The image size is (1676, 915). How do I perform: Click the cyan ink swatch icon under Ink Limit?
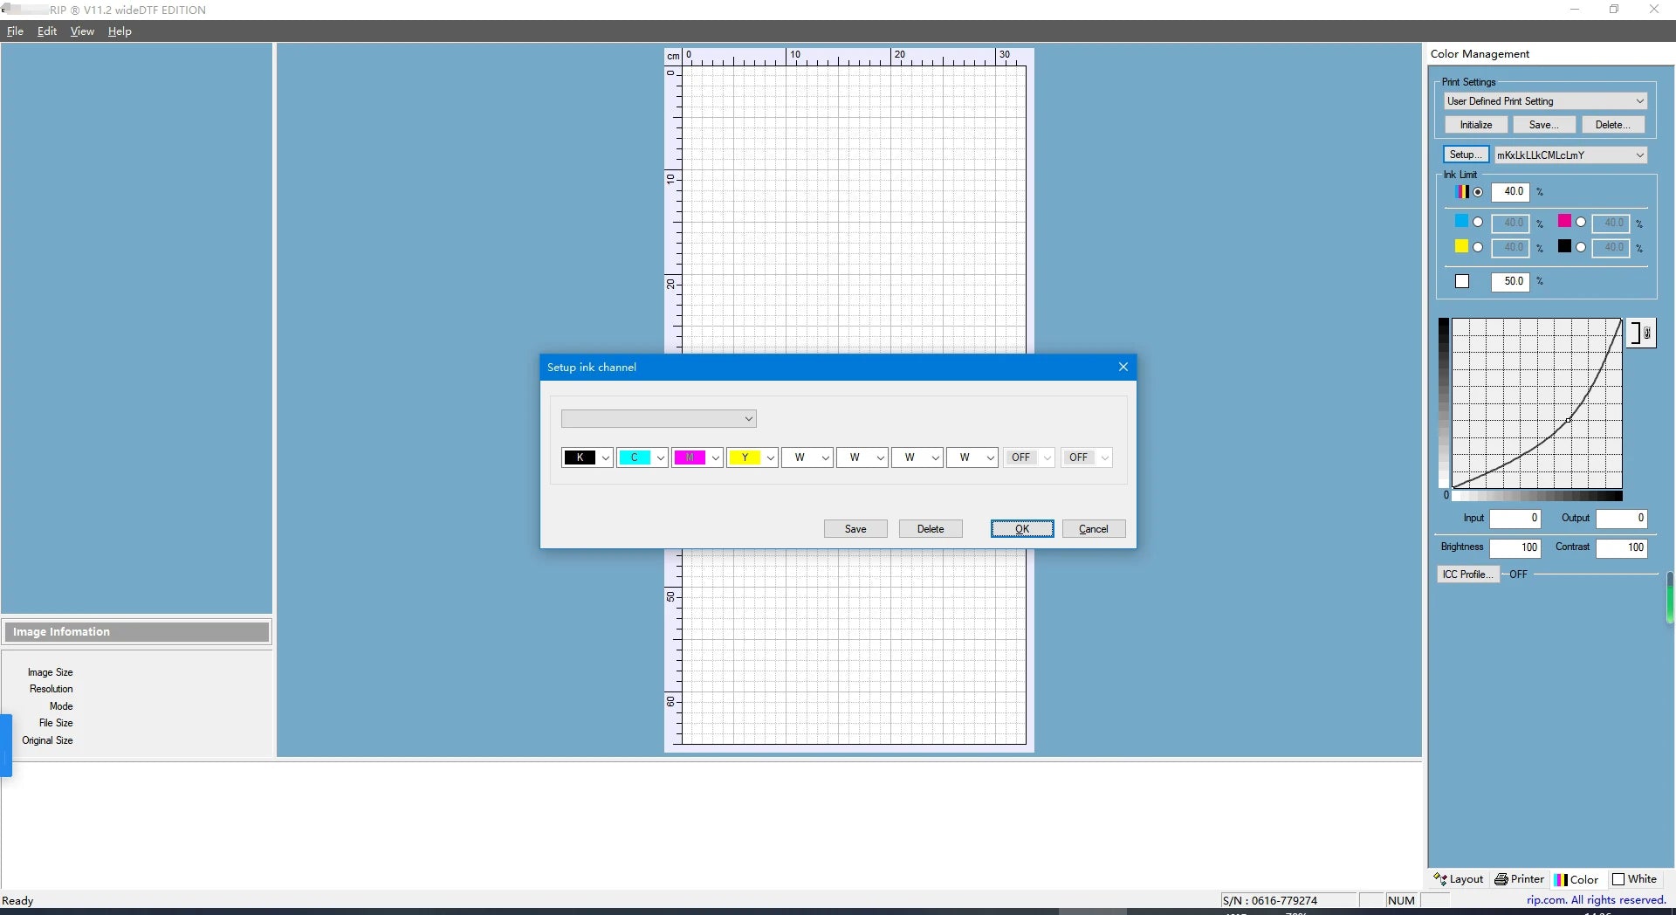pos(1462,222)
